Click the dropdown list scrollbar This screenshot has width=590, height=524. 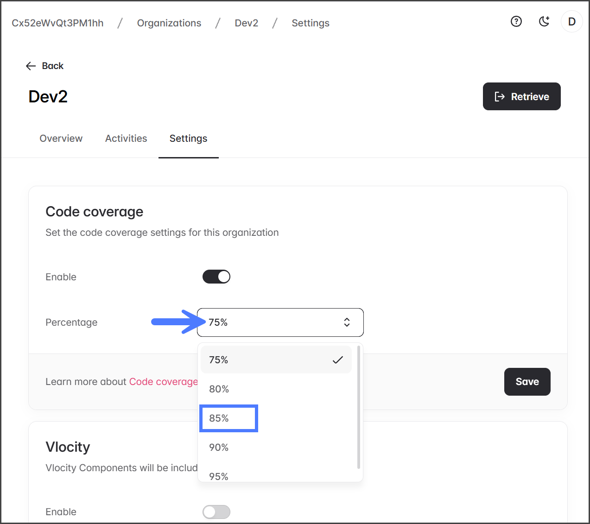[x=359, y=407]
